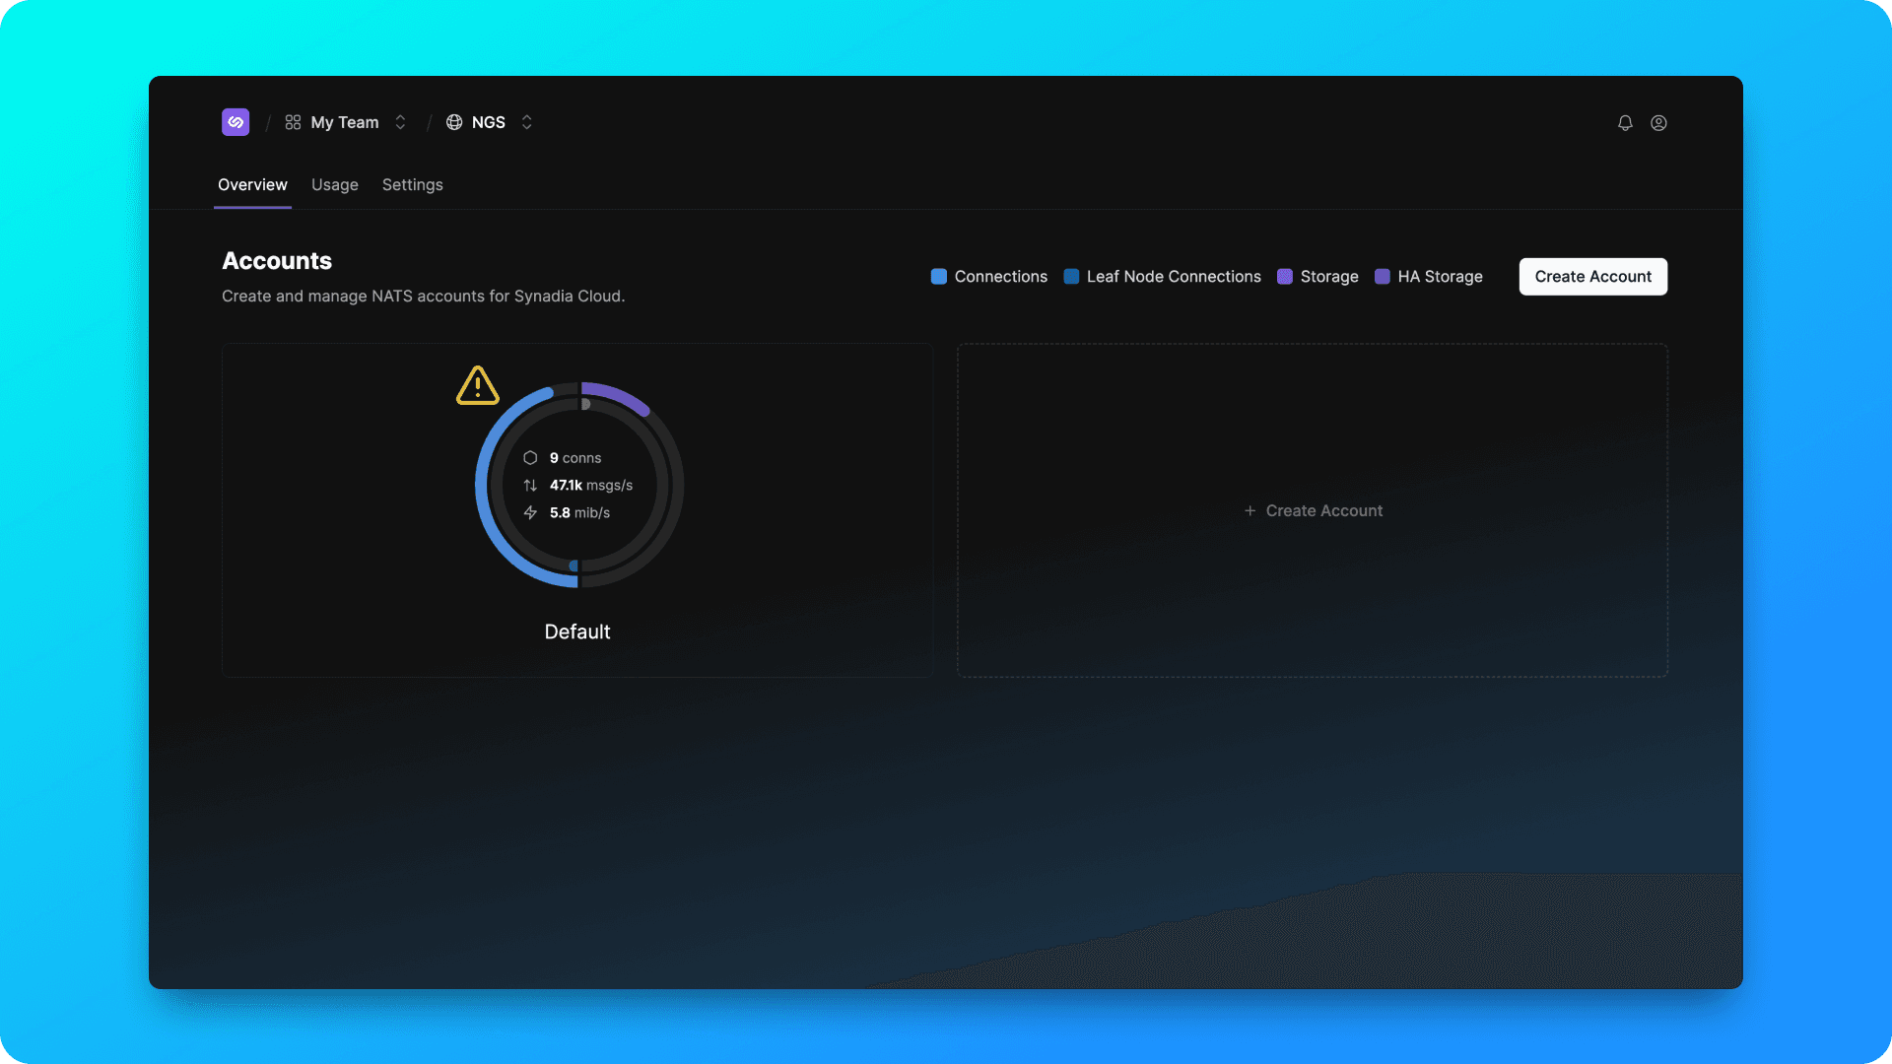Click the messages up-down arrows icon
Viewport: 1892px width, 1064px height.
click(530, 486)
